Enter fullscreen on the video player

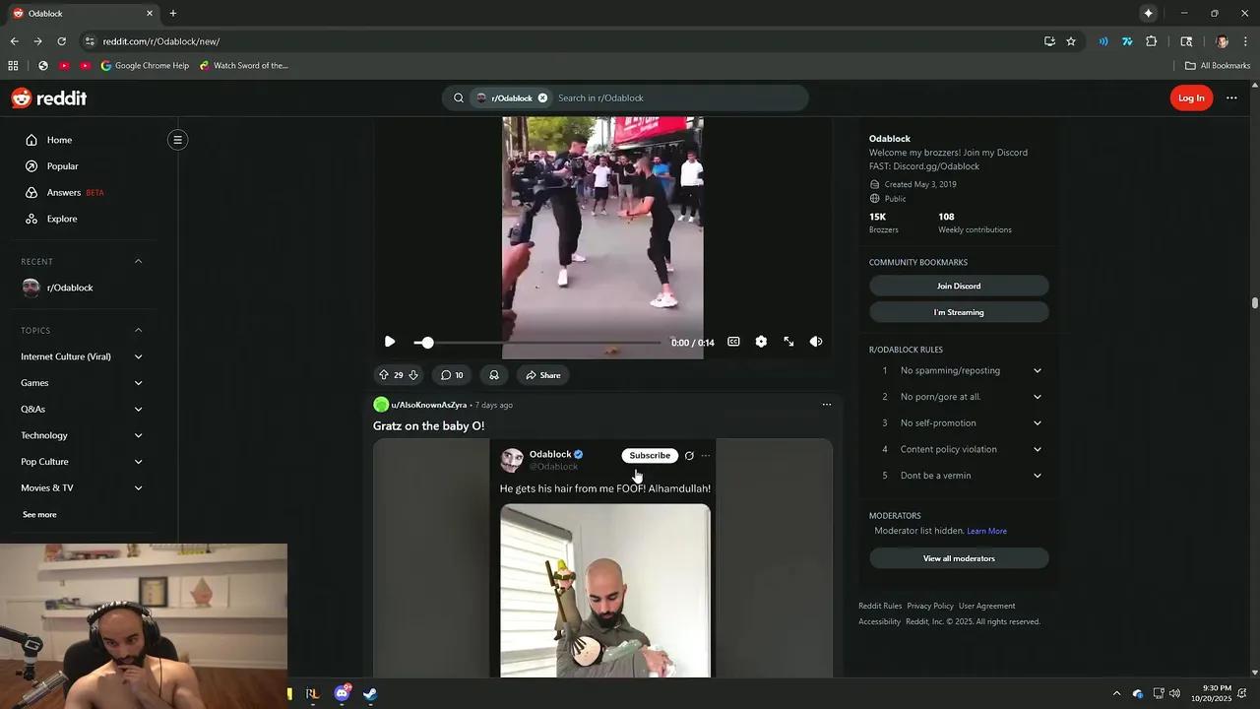(788, 342)
